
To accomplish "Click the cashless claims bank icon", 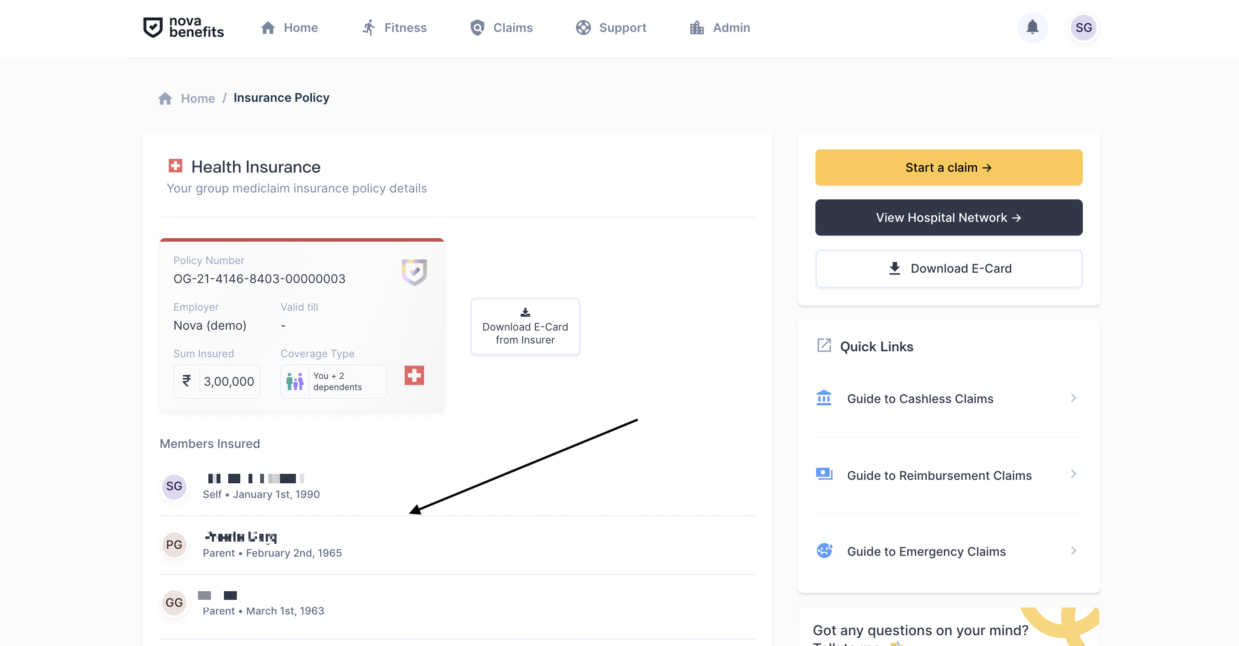I will (x=824, y=398).
